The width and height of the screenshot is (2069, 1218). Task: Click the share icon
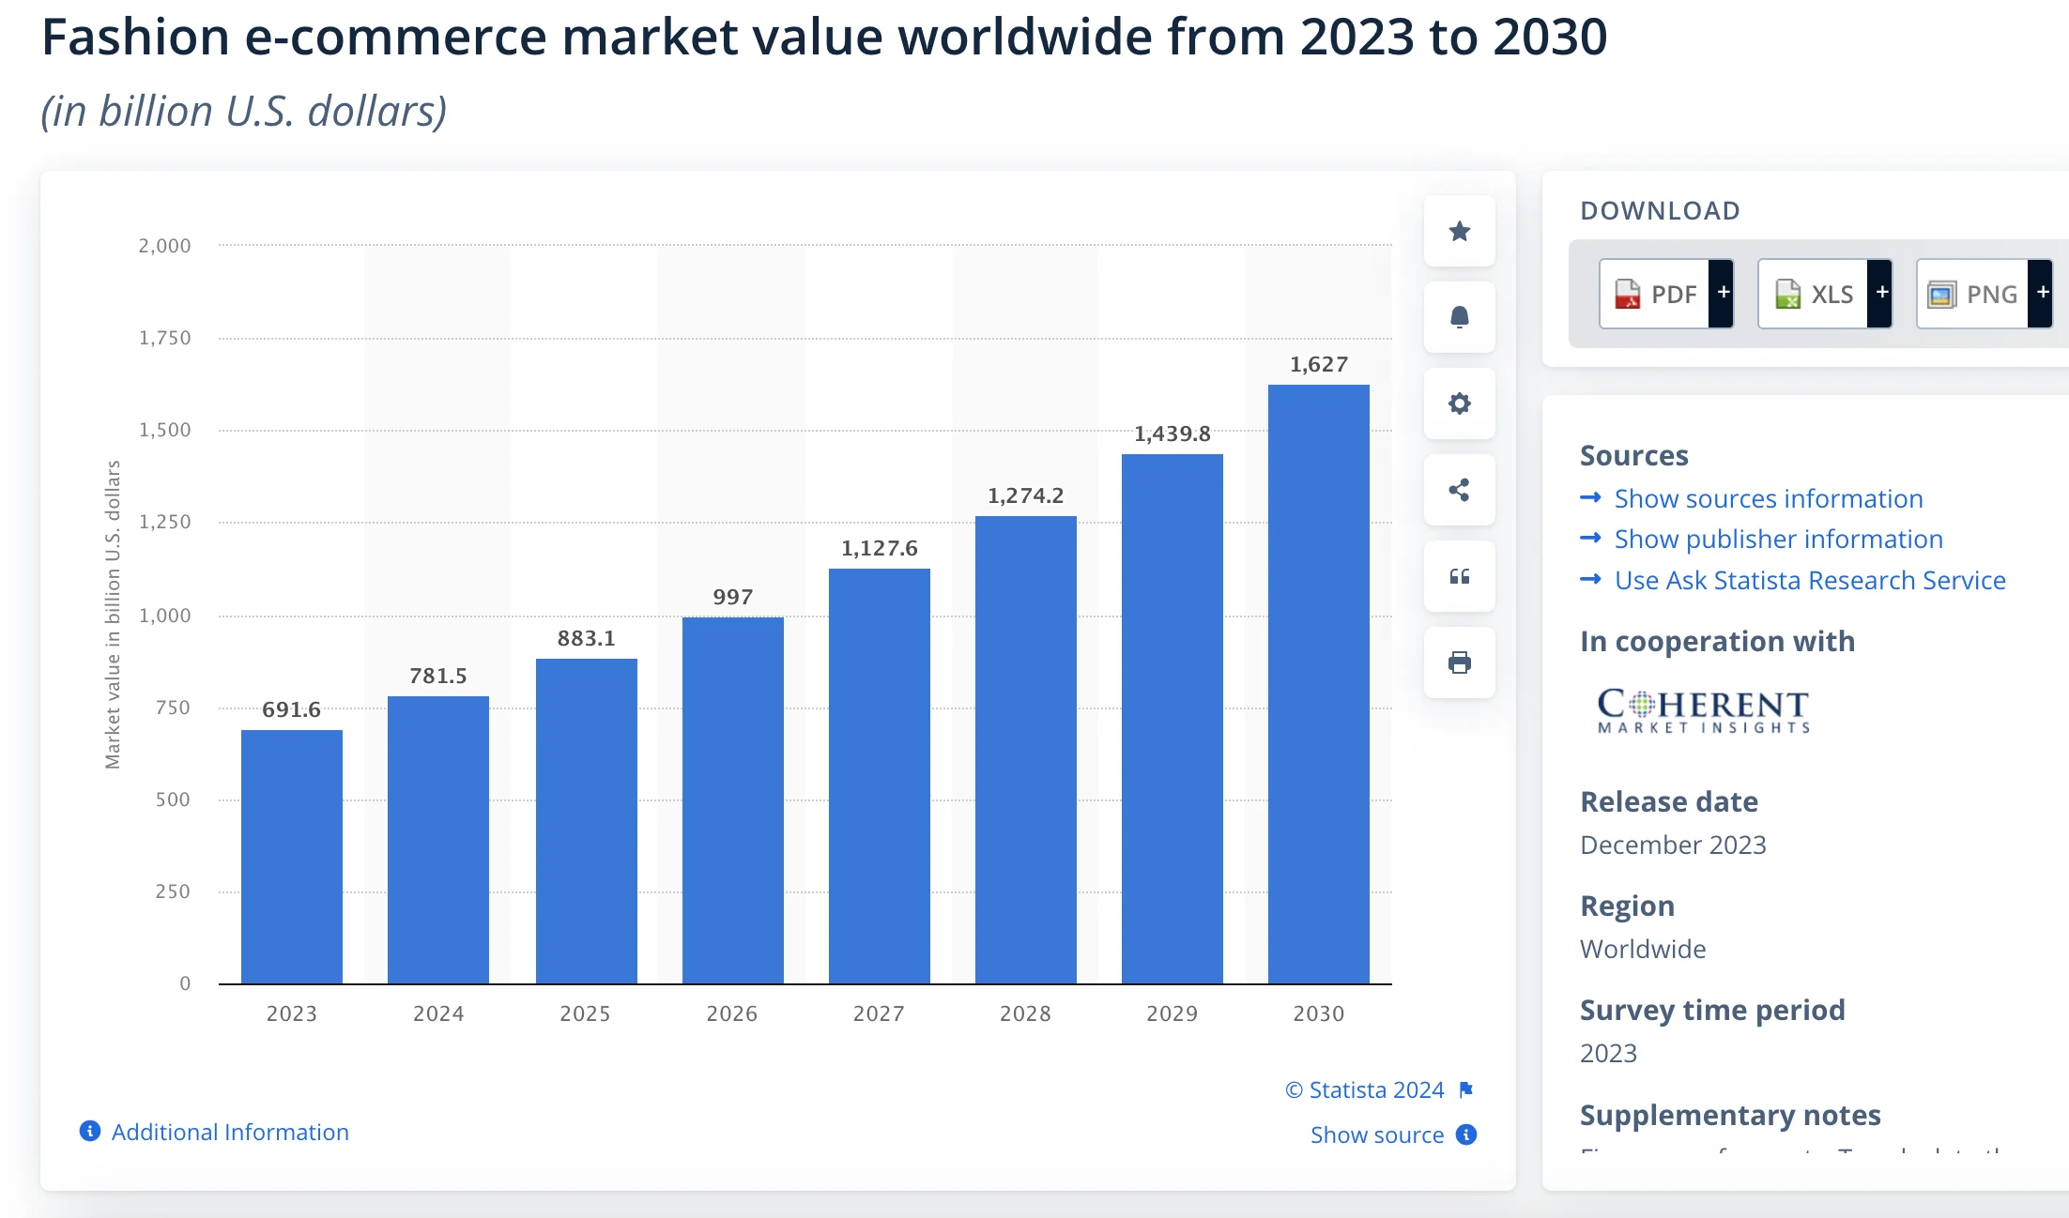1459,490
